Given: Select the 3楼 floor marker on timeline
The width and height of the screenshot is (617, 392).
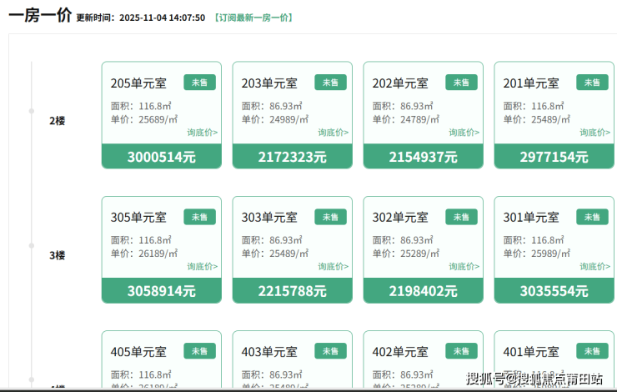Looking at the screenshot, I should [57, 255].
